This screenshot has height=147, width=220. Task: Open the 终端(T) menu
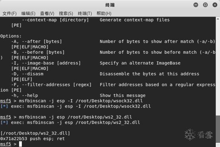pos(85,14)
